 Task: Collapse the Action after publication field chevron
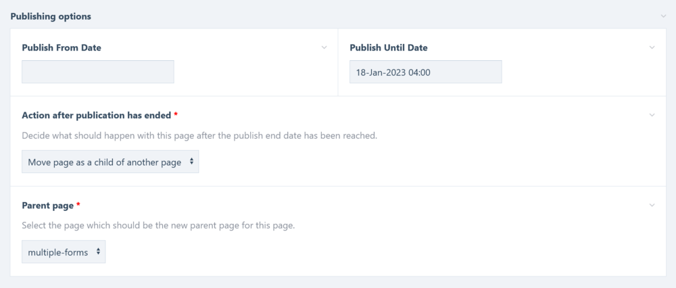click(652, 115)
